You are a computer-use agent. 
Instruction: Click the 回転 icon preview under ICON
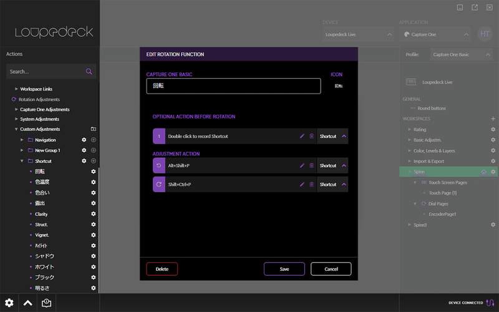click(339, 86)
